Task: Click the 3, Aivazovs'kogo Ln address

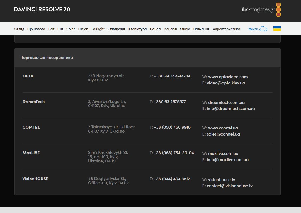Action: pyautogui.click(x=107, y=104)
